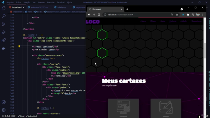Screen dimensions: 210x118
Task: Open the Run and Debug view
Action: 4,32
